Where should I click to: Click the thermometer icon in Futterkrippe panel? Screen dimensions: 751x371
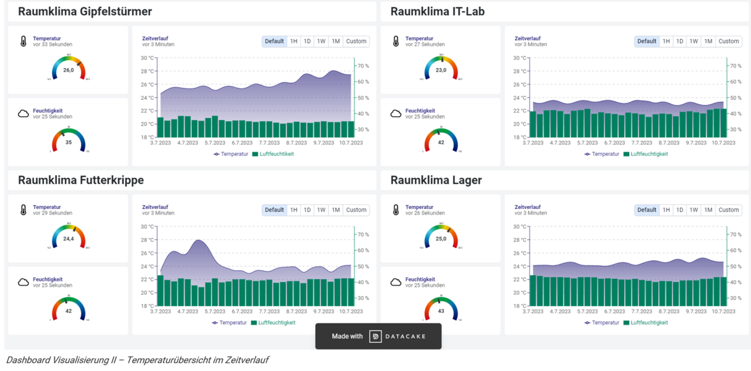(23, 210)
